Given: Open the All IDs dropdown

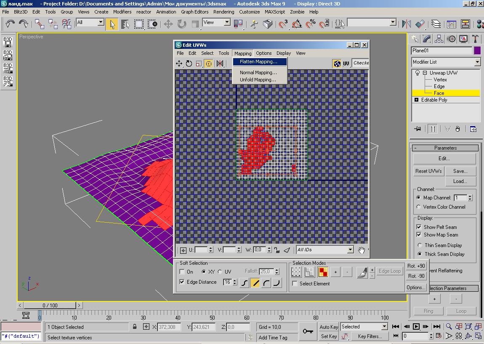Looking at the screenshot, I should tap(350, 250).
